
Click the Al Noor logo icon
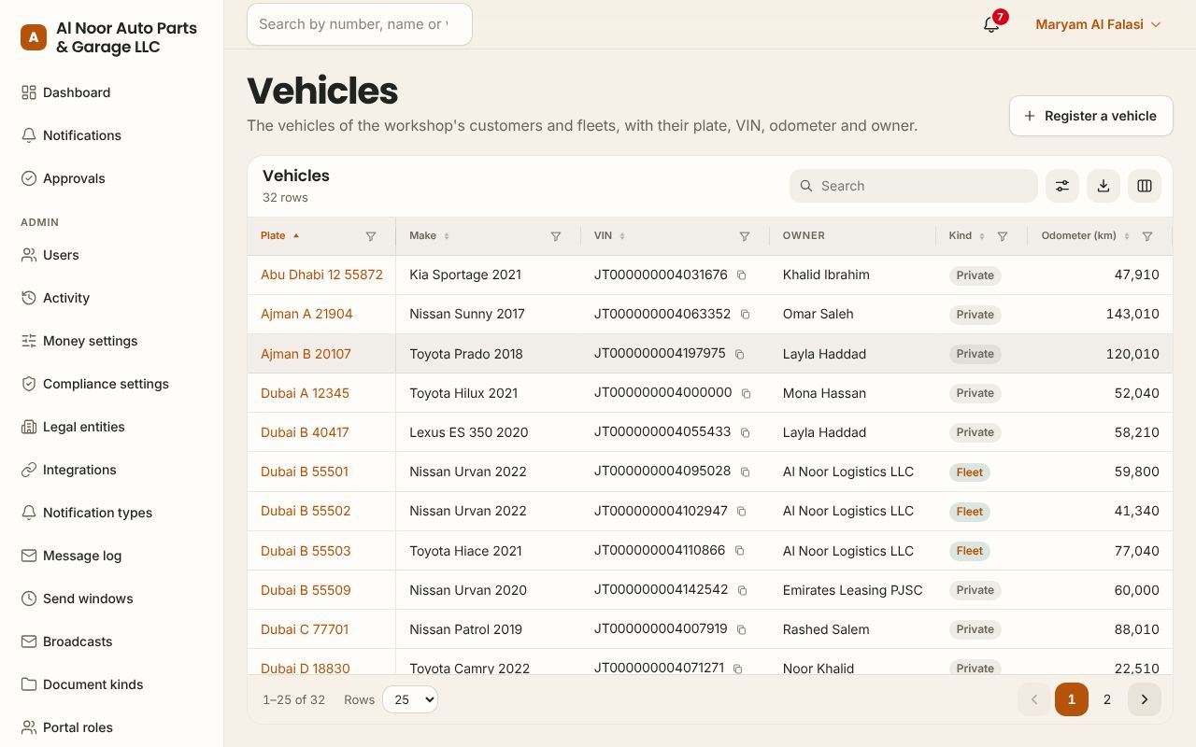34,37
